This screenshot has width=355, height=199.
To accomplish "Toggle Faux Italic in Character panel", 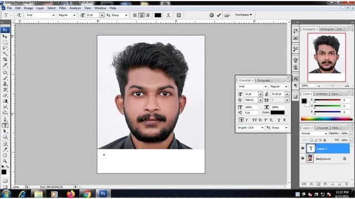I will (x=247, y=120).
